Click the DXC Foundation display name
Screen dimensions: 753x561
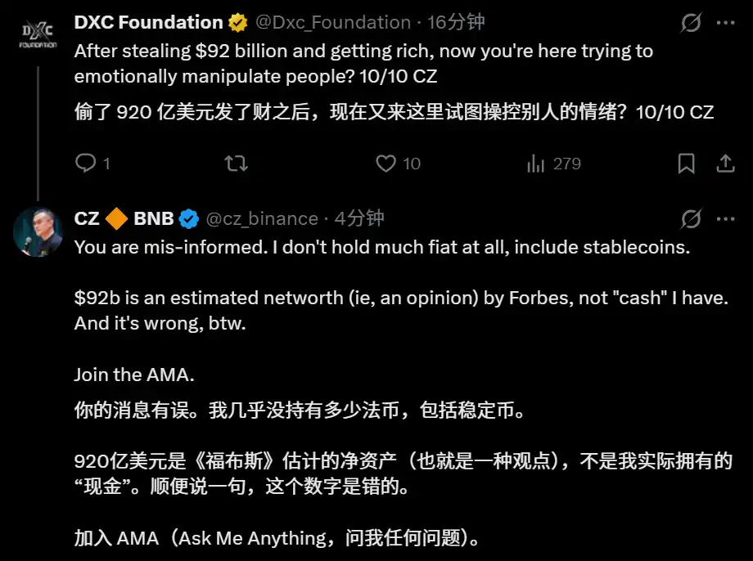(x=148, y=22)
